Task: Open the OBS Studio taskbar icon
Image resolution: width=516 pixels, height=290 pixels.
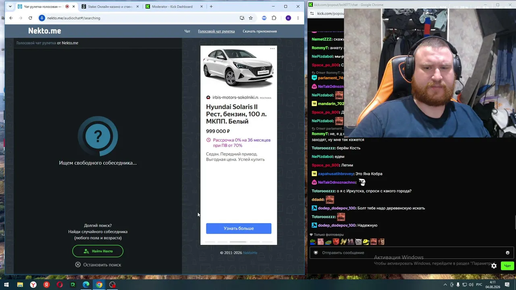Action: coord(112,285)
